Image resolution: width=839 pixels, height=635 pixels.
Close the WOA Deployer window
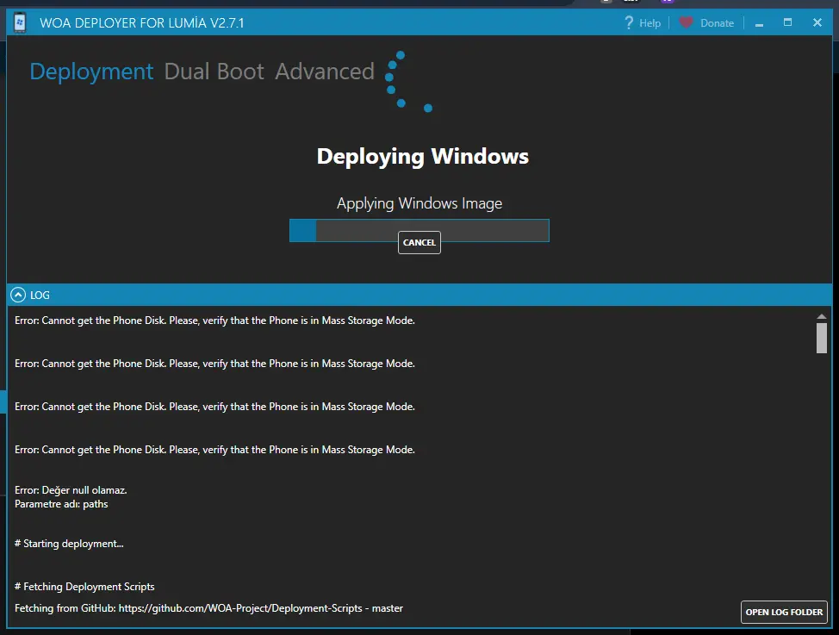[x=817, y=22]
